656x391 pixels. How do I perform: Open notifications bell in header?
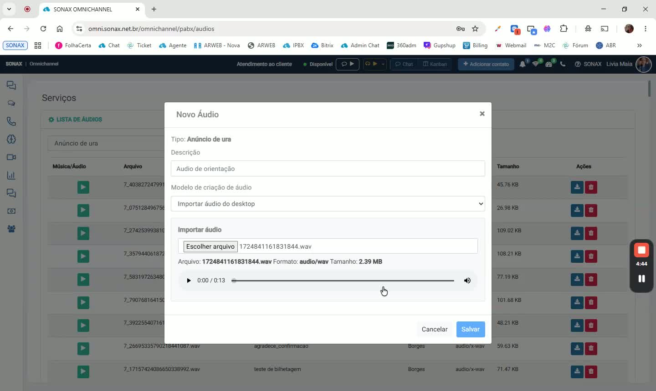pyautogui.click(x=523, y=64)
